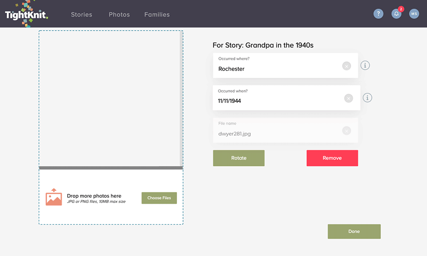The height and width of the screenshot is (256, 427).
Task: Click Choose Files button
Action: tap(159, 198)
